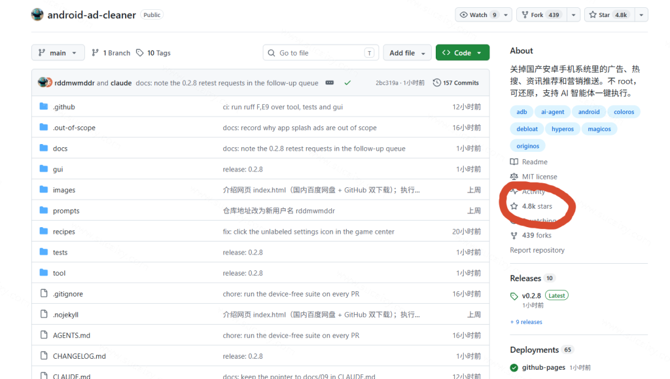Select the hyperos topic tag
Image resolution: width=670 pixels, height=379 pixels.
[x=562, y=129]
